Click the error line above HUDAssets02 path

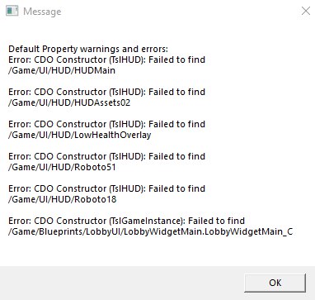click(106, 92)
